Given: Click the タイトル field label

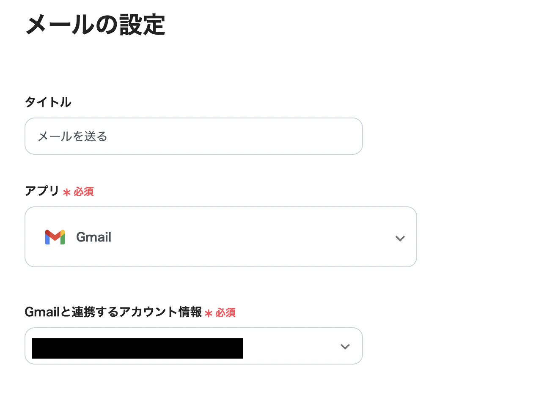Looking at the screenshot, I should (48, 102).
